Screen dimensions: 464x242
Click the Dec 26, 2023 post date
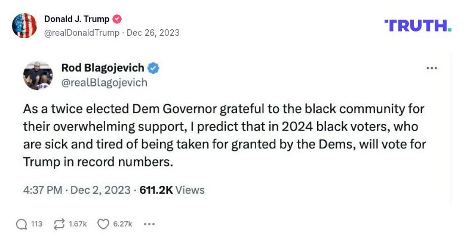point(152,33)
